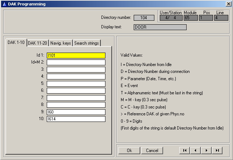Click the empty Id+M 2 input field

(76, 62)
